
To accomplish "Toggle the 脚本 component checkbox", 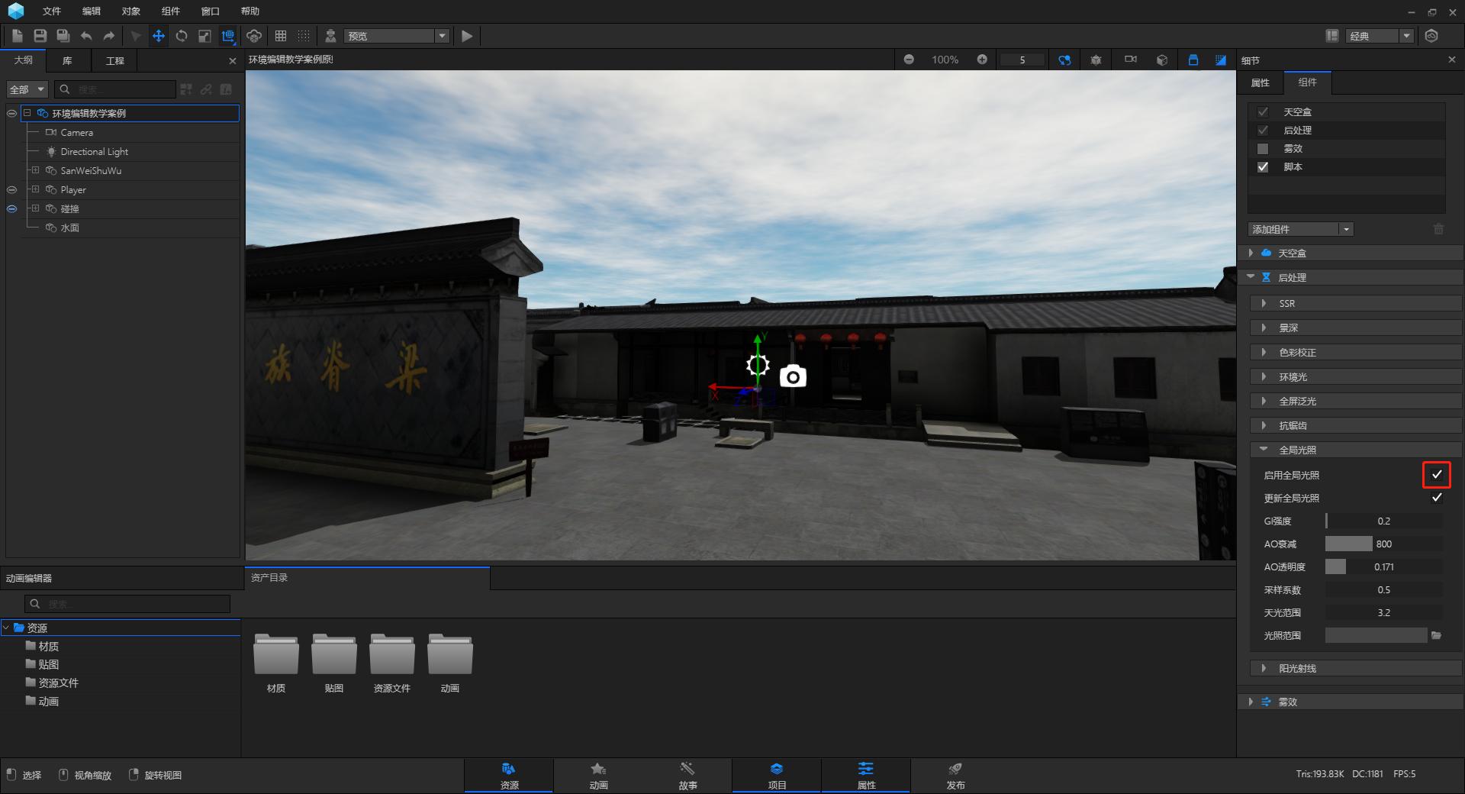I will click(x=1263, y=167).
